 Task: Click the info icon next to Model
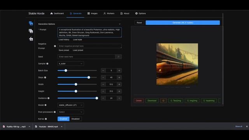click(x=46, y=105)
